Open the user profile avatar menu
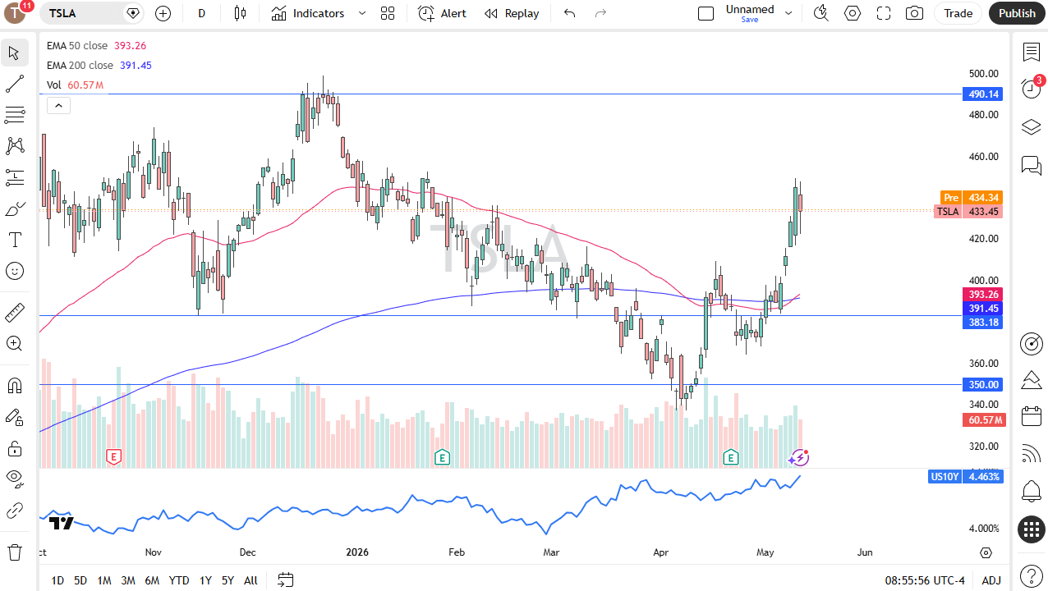The image size is (1048, 591). tap(16, 13)
